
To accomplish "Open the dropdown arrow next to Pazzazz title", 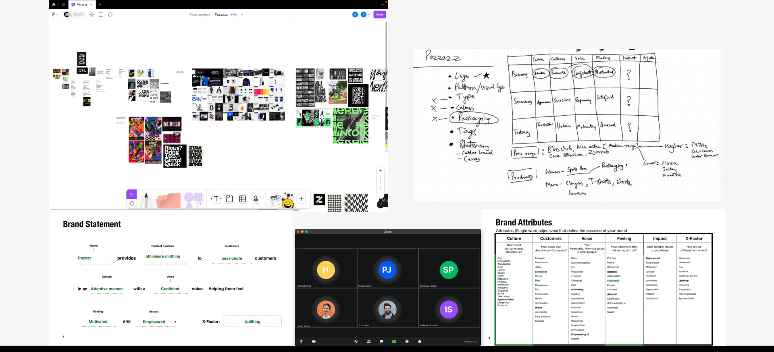I will click(x=242, y=15).
